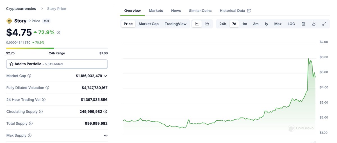Image resolution: width=337 pixels, height=143 pixels.
Task: Open the 24 Hour Trading Vol info icon
Action: (x=44, y=100)
